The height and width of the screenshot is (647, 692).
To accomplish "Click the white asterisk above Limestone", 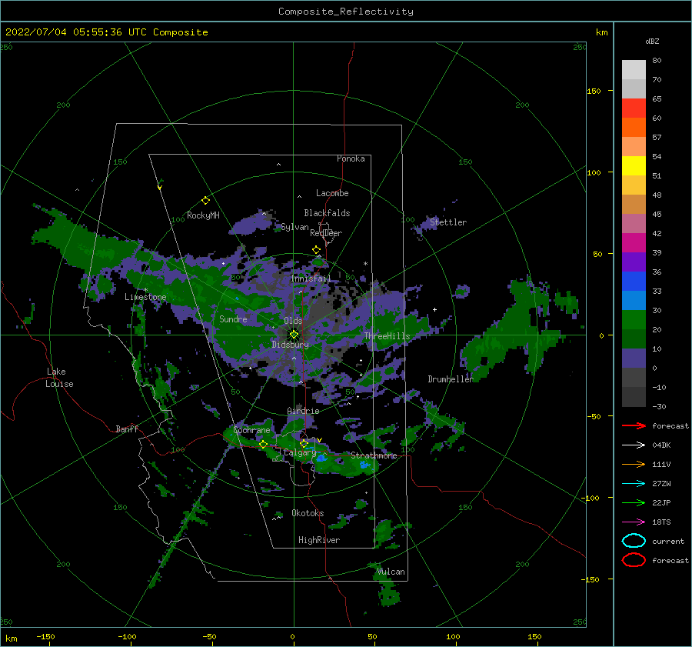I will (145, 290).
